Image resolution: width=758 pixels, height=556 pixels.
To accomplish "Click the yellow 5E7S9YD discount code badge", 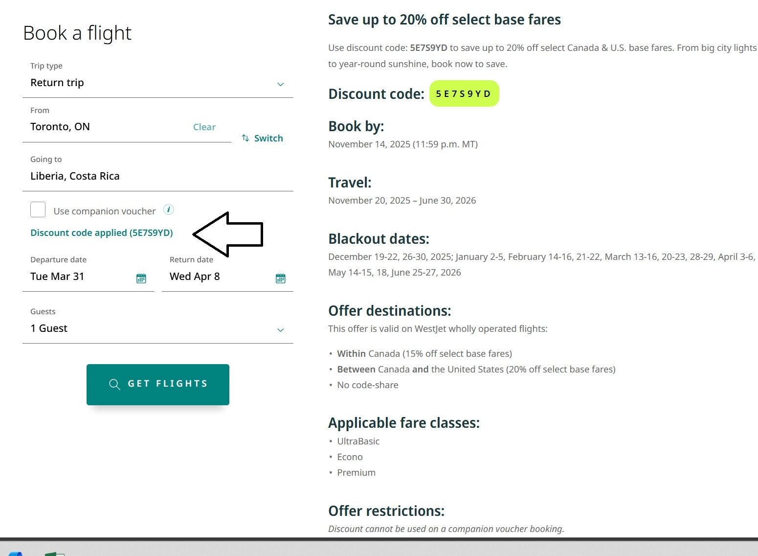I will (464, 93).
